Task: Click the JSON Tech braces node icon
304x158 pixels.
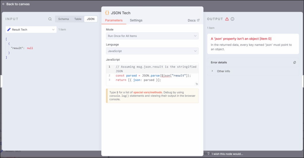Action: [107, 13]
